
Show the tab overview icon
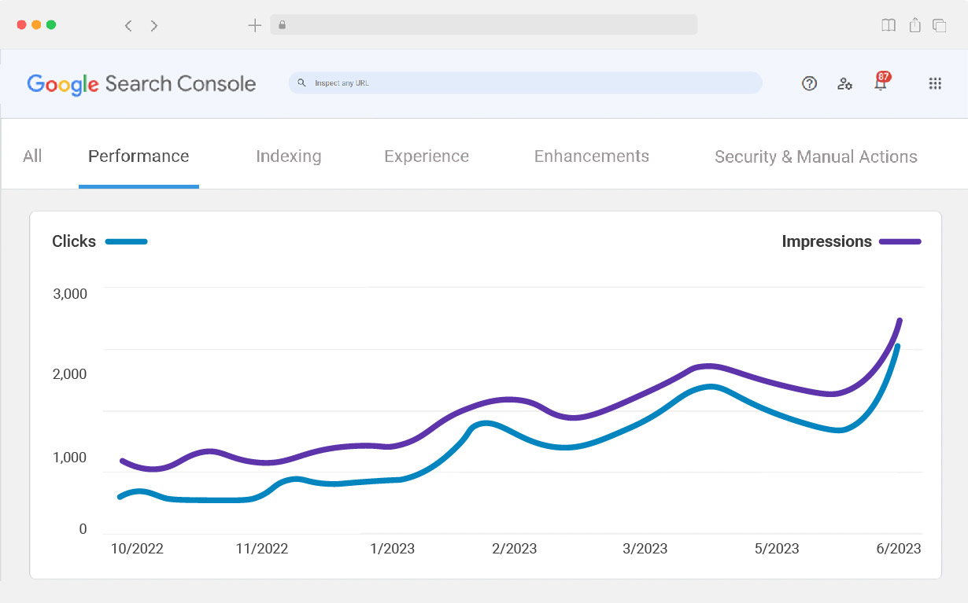coord(940,25)
